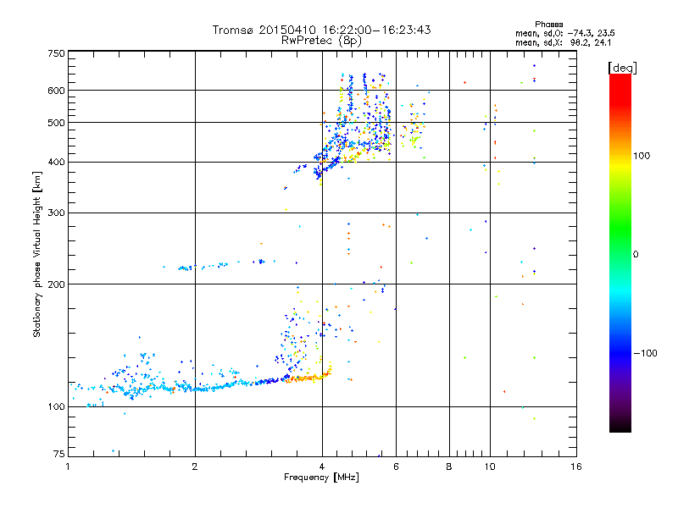The height and width of the screenshot is (508, 678).
Task: Click x-axis tick label '2'
Action: pos(195,467)
